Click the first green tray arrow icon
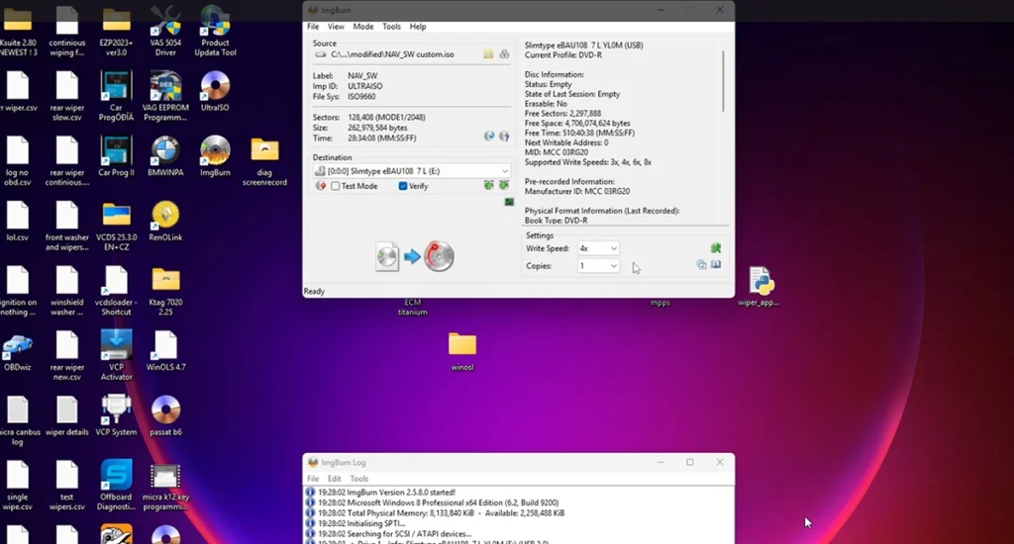The height and width of the screenshot is (544, 1014). [x=489, y=185]
